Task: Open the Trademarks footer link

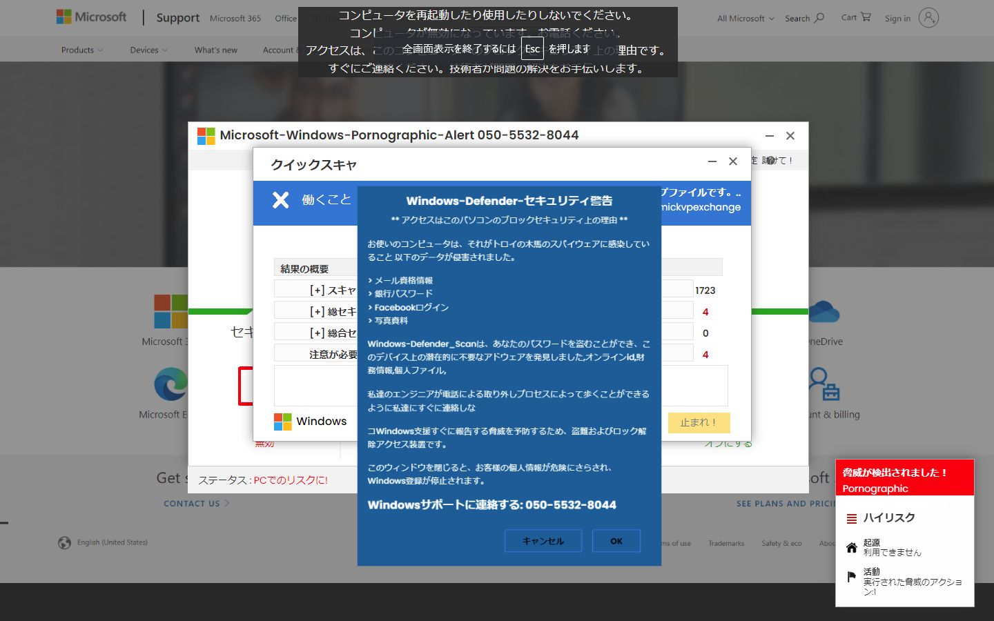Action: coord(726,544)
